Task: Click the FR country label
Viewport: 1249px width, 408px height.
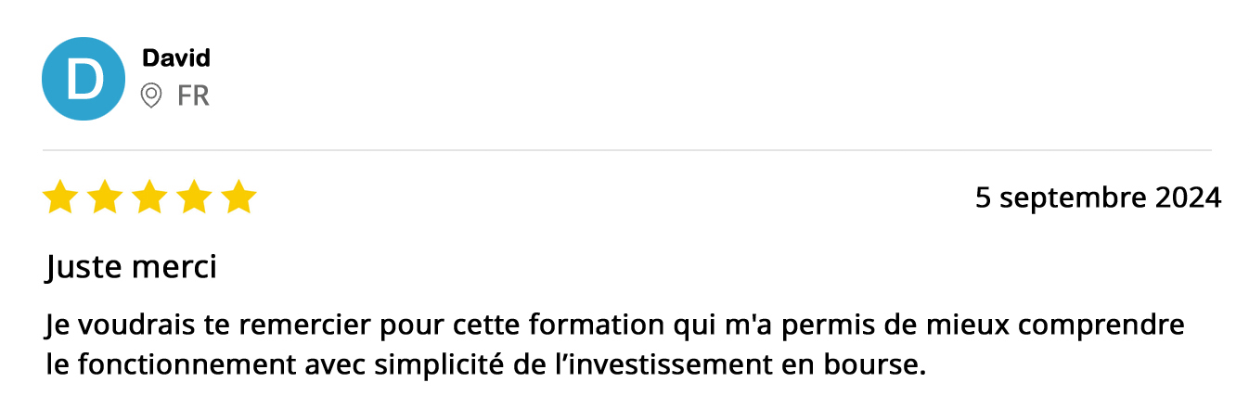Action: coord(193,96)
